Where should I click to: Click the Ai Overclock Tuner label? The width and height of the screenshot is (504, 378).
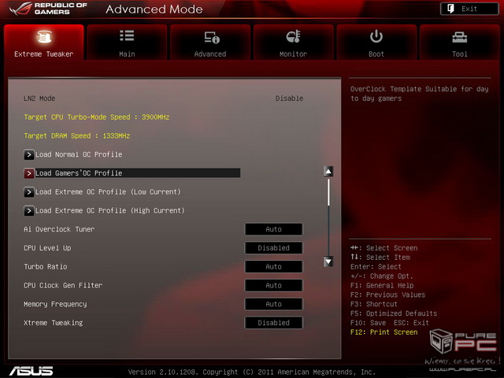tap(59, 229)
